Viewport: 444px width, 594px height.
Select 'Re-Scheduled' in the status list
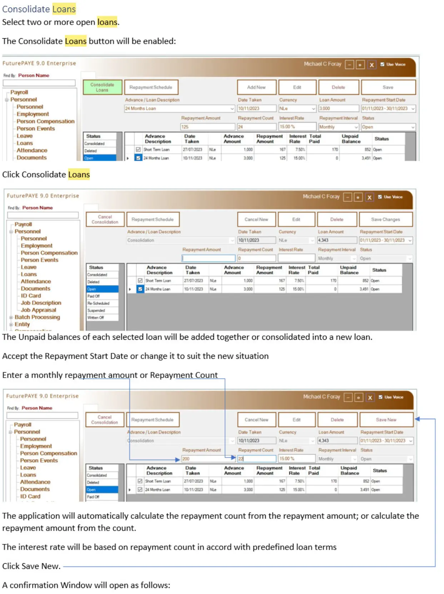[x=103, y=303]
